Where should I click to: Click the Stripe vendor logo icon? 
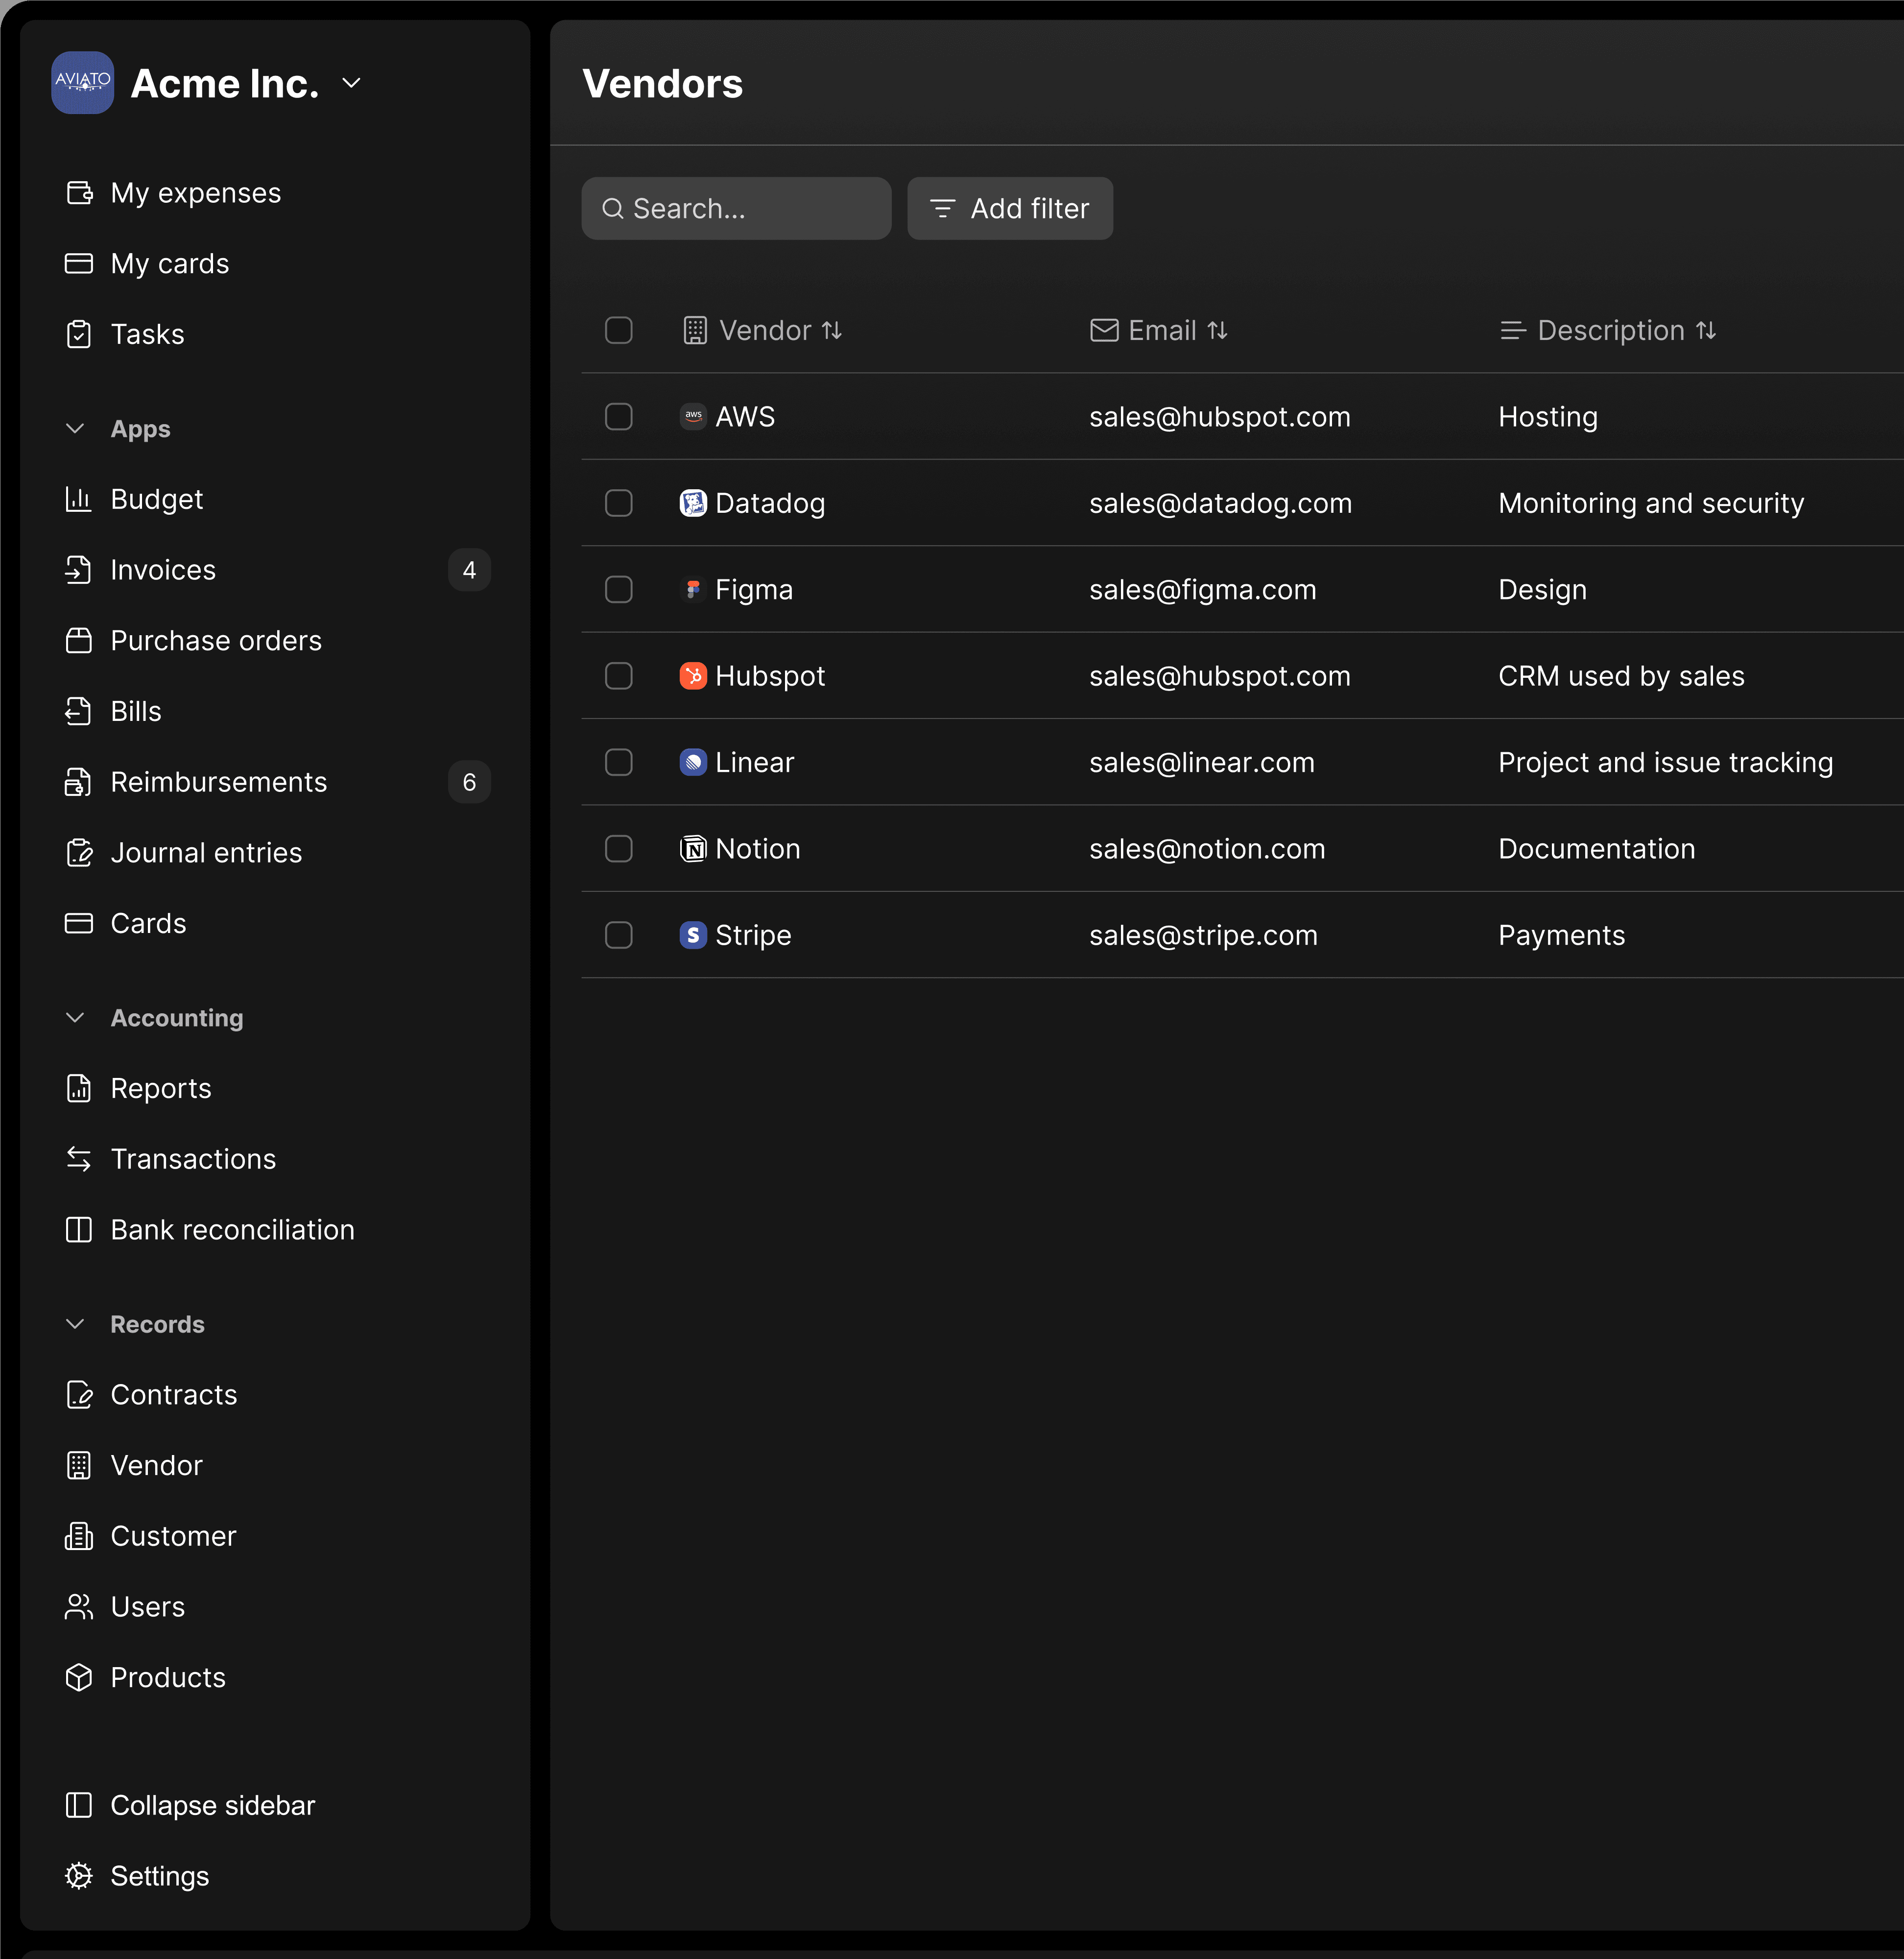click(693, 935)
